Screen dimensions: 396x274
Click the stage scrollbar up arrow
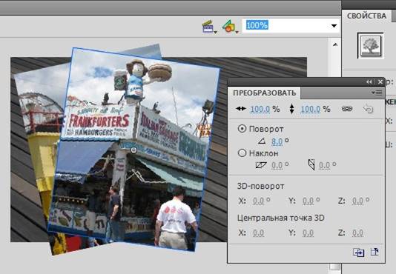(x=335, y=44)
